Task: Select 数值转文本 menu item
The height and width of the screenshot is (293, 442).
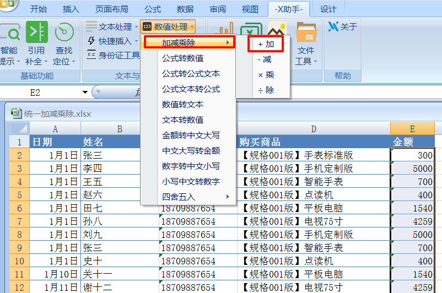Action: (x=182, y=105)
